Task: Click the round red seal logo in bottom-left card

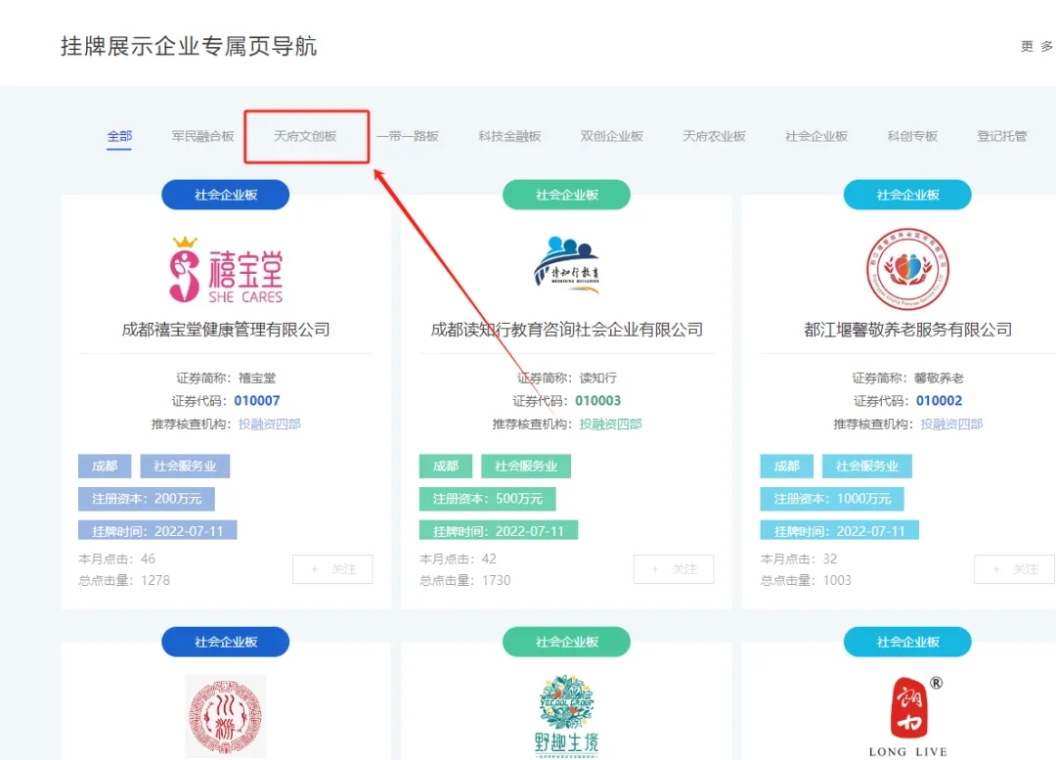Action: [226, 716]
